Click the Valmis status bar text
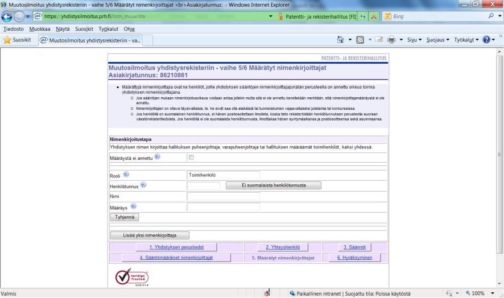Viewport: 504px width, 298px height. (9, 294)
